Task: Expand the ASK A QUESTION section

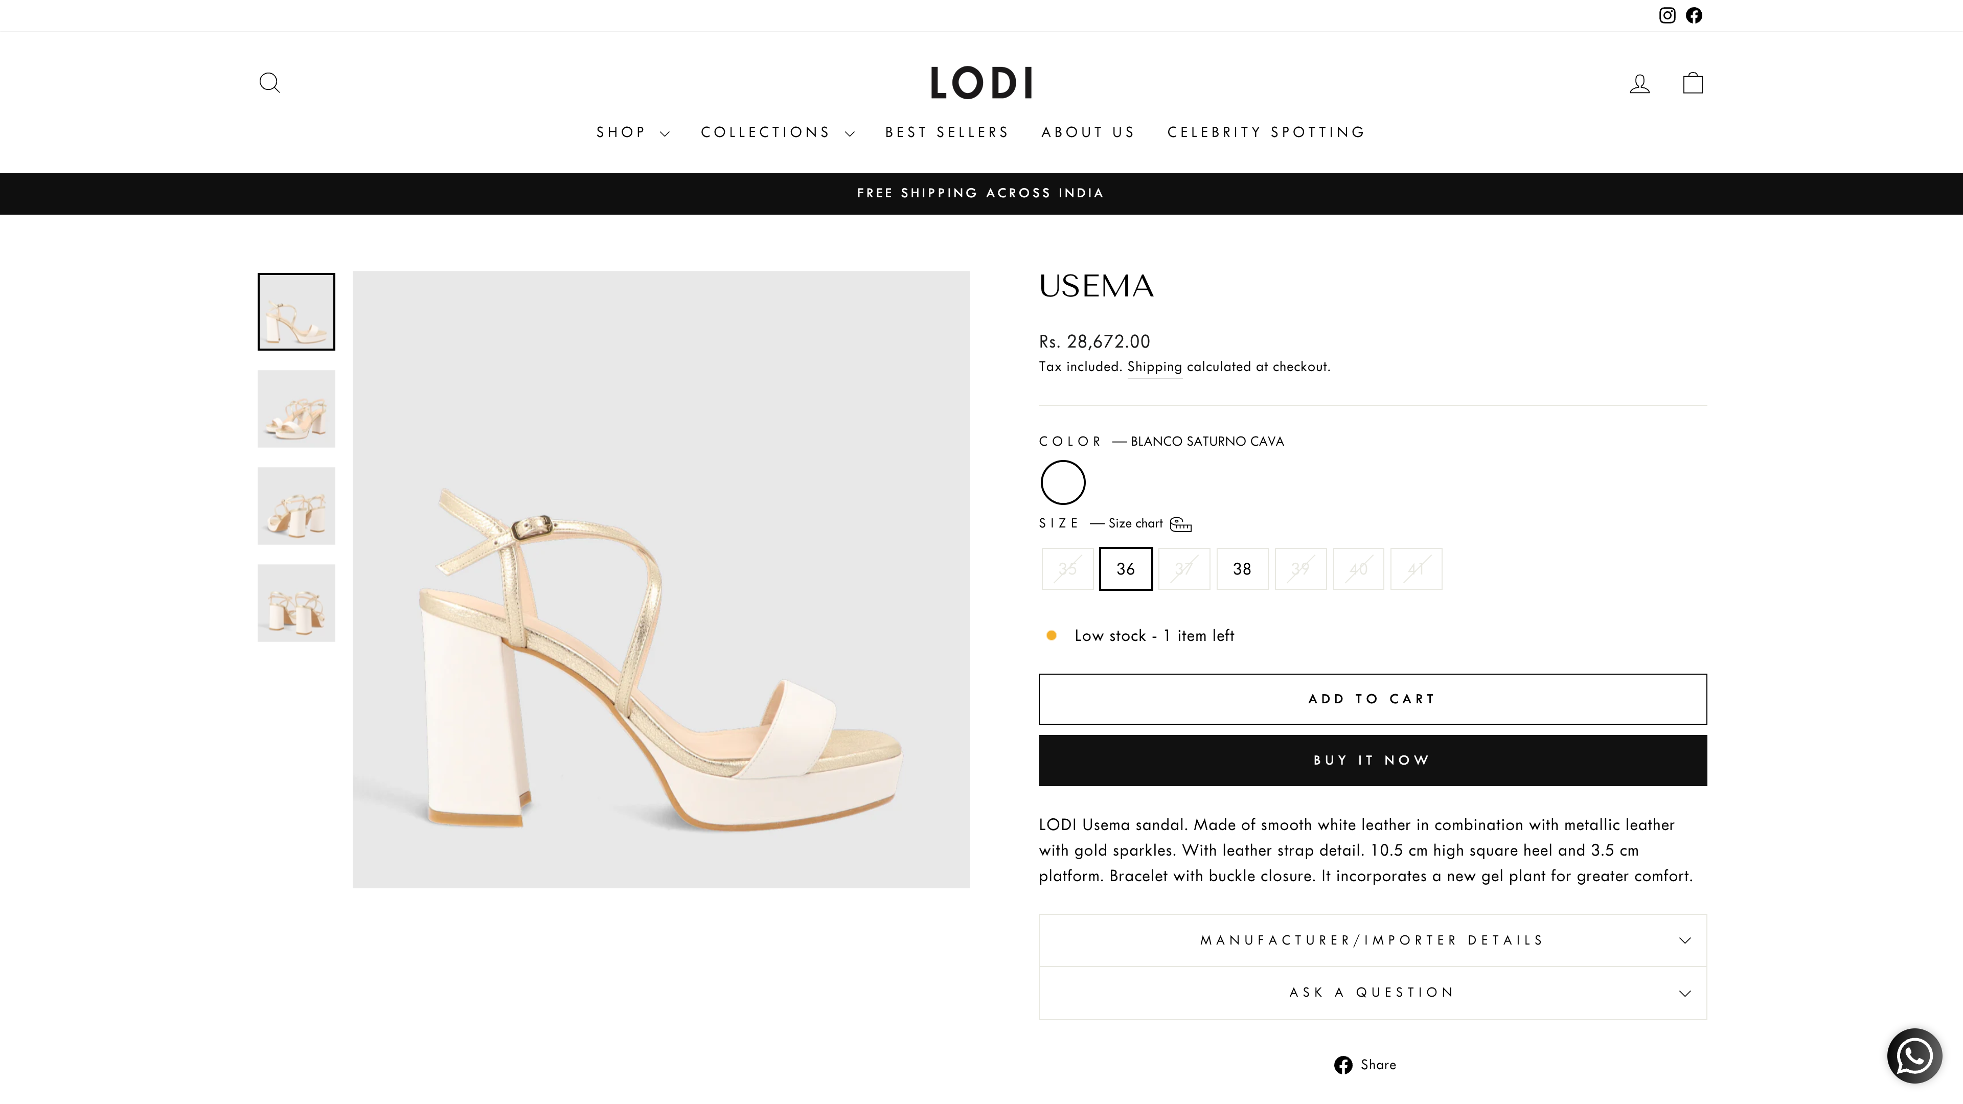Action: [x=1372, y=993]
